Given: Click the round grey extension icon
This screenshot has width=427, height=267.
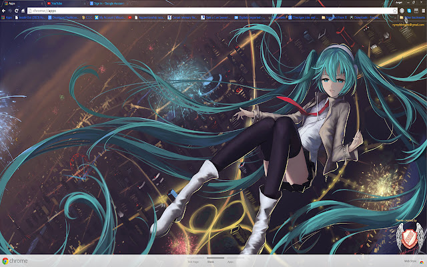Looking at the screenshot, I should (402, 11).
